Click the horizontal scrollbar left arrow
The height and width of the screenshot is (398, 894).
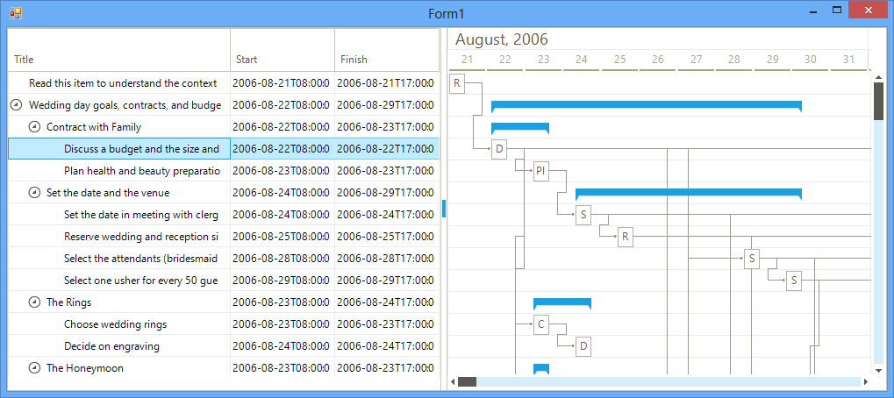pos(454,381)
